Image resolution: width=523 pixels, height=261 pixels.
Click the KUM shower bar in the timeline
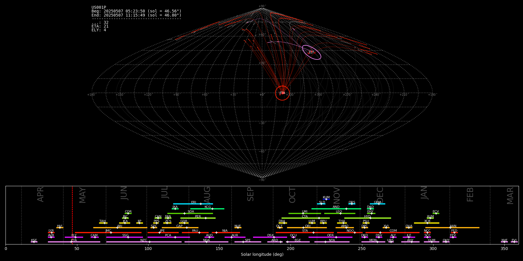(326, 199)
